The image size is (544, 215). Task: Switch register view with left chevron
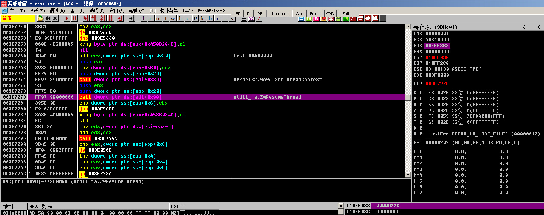click(x=524, y=27)
